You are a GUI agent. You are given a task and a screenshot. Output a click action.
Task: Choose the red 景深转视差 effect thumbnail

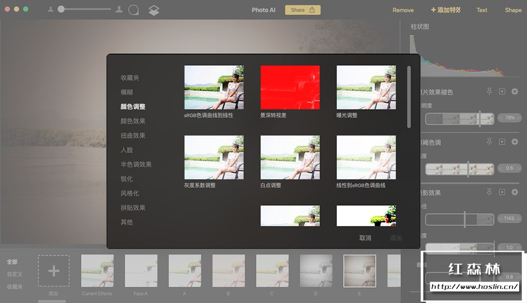point(290,87)
